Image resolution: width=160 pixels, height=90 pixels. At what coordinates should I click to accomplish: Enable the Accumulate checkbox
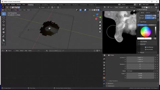(145, 49)
